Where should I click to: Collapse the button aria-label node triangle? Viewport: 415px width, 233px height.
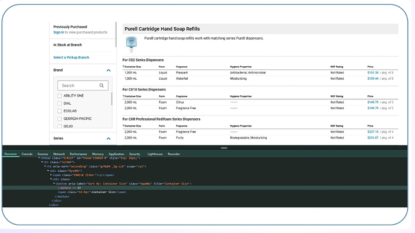point(54,183)
